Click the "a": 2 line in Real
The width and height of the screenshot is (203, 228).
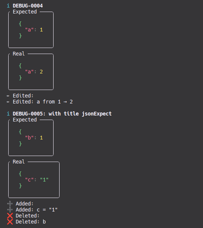click(x=34, y=72)
